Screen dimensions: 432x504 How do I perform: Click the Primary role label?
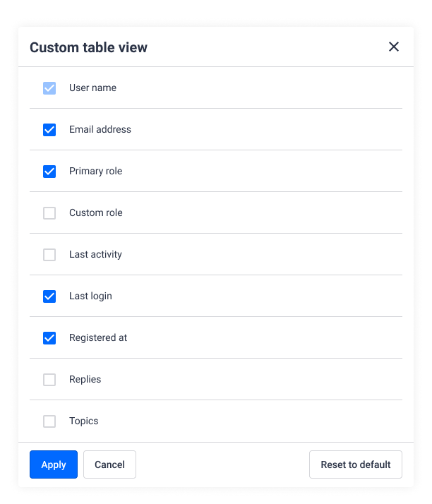click(x=95, y=171)
